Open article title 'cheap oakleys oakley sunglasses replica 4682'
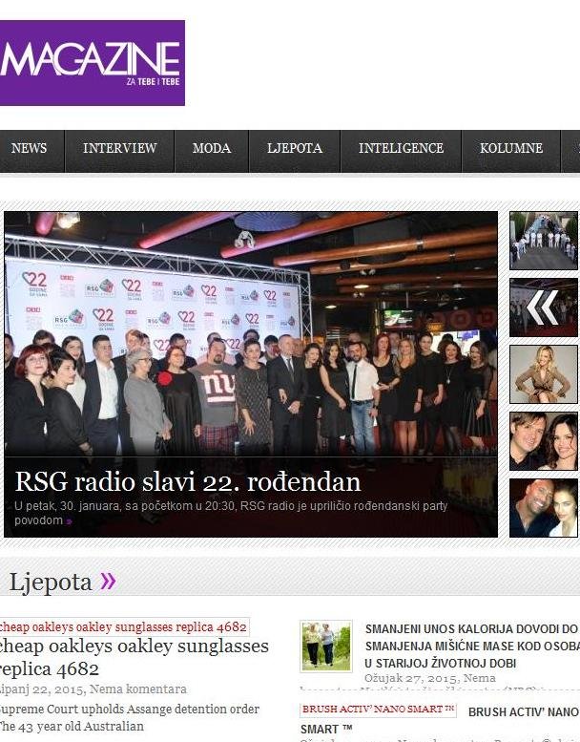 (x=135, y=657)
